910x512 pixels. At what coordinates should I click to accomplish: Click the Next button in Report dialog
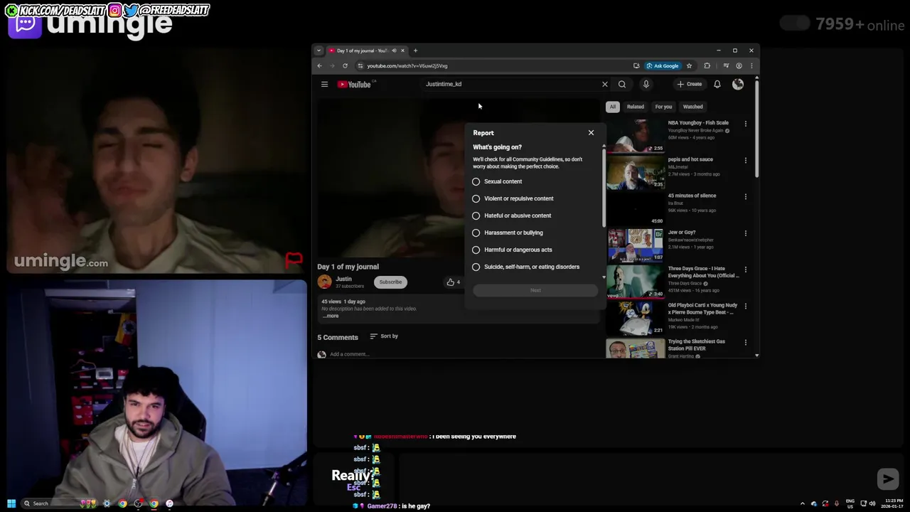click(x=535, y=290)
